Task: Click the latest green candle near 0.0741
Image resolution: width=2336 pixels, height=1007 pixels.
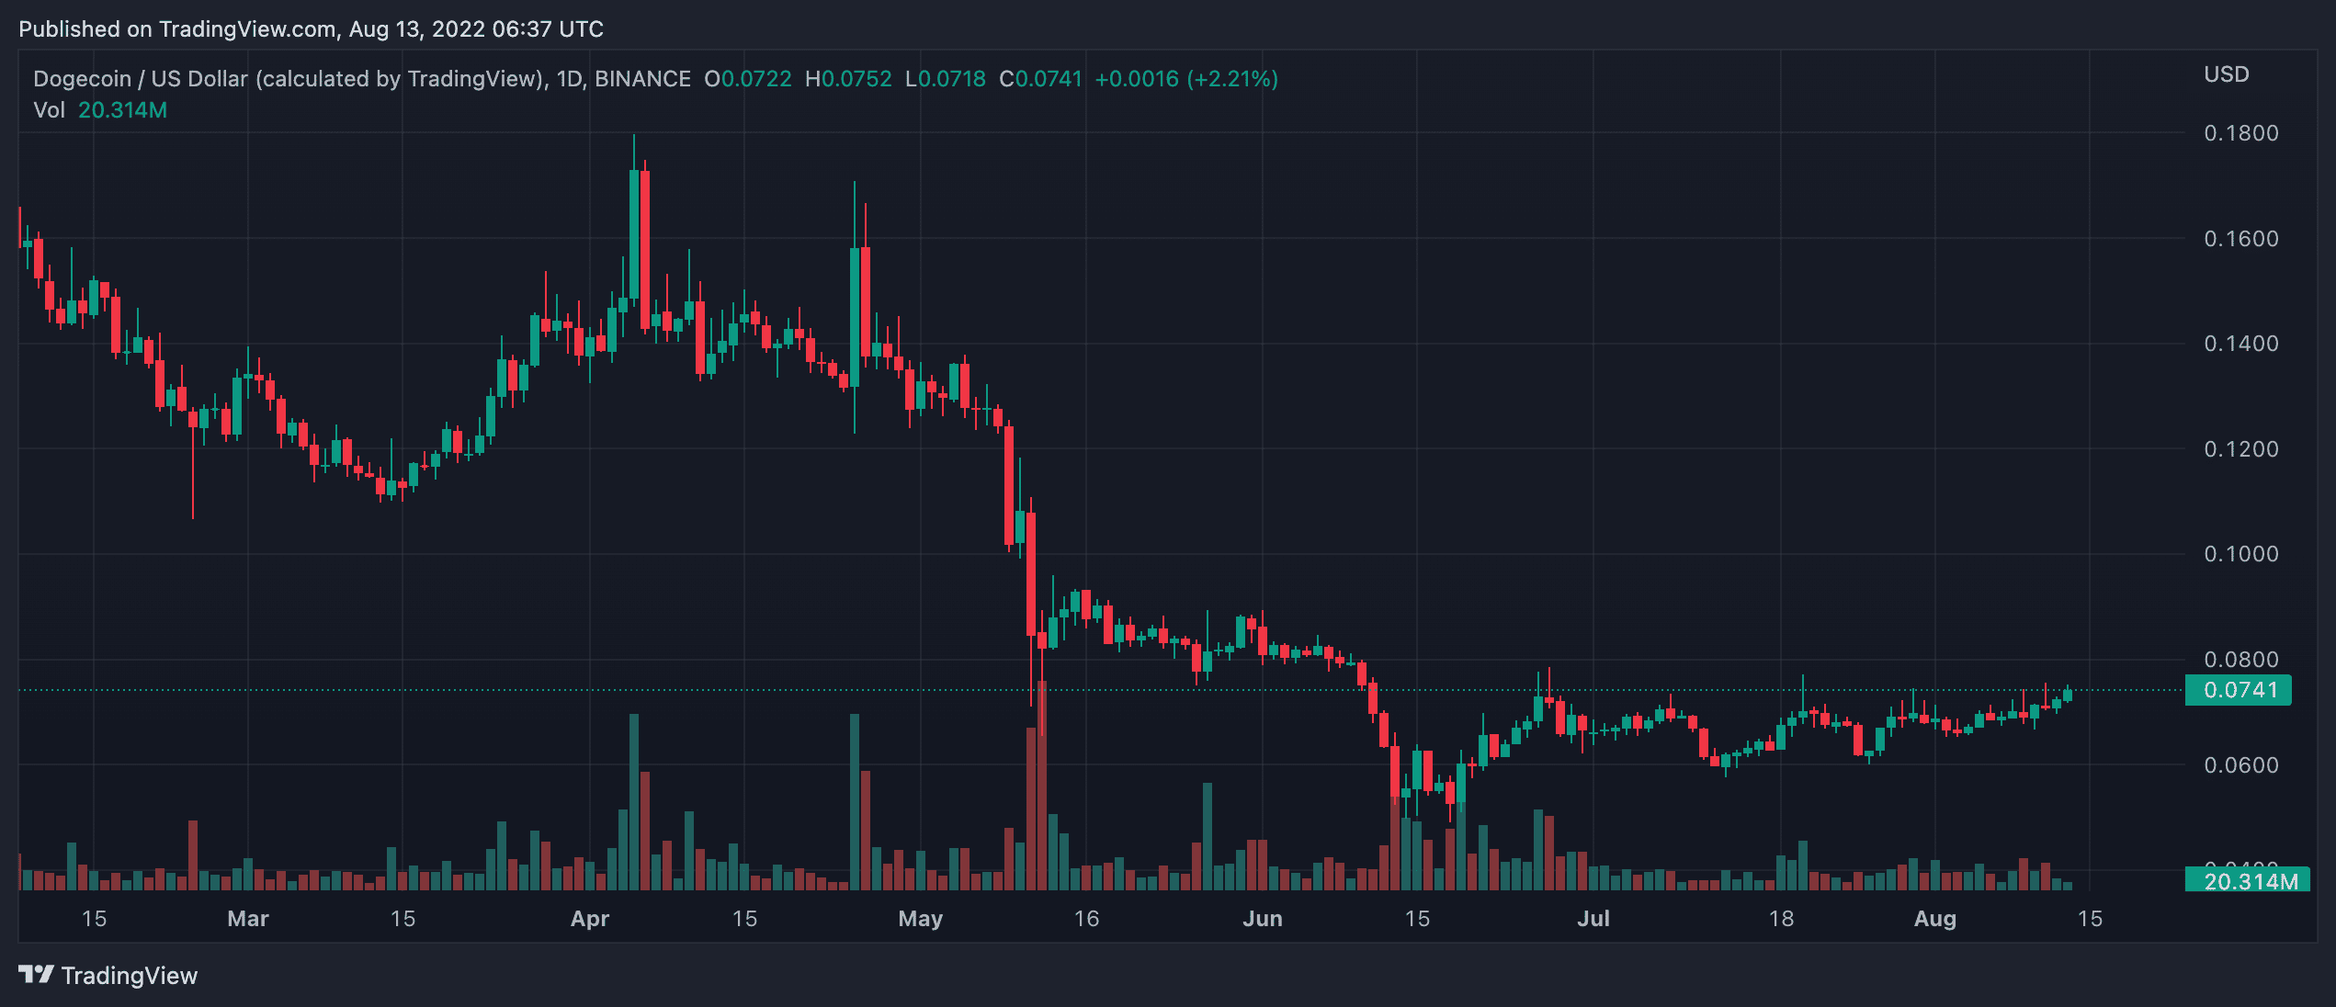Action: tap(2068, 695)
